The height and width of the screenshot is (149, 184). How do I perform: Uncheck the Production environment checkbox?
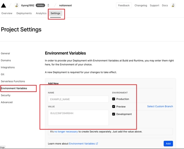114,99
